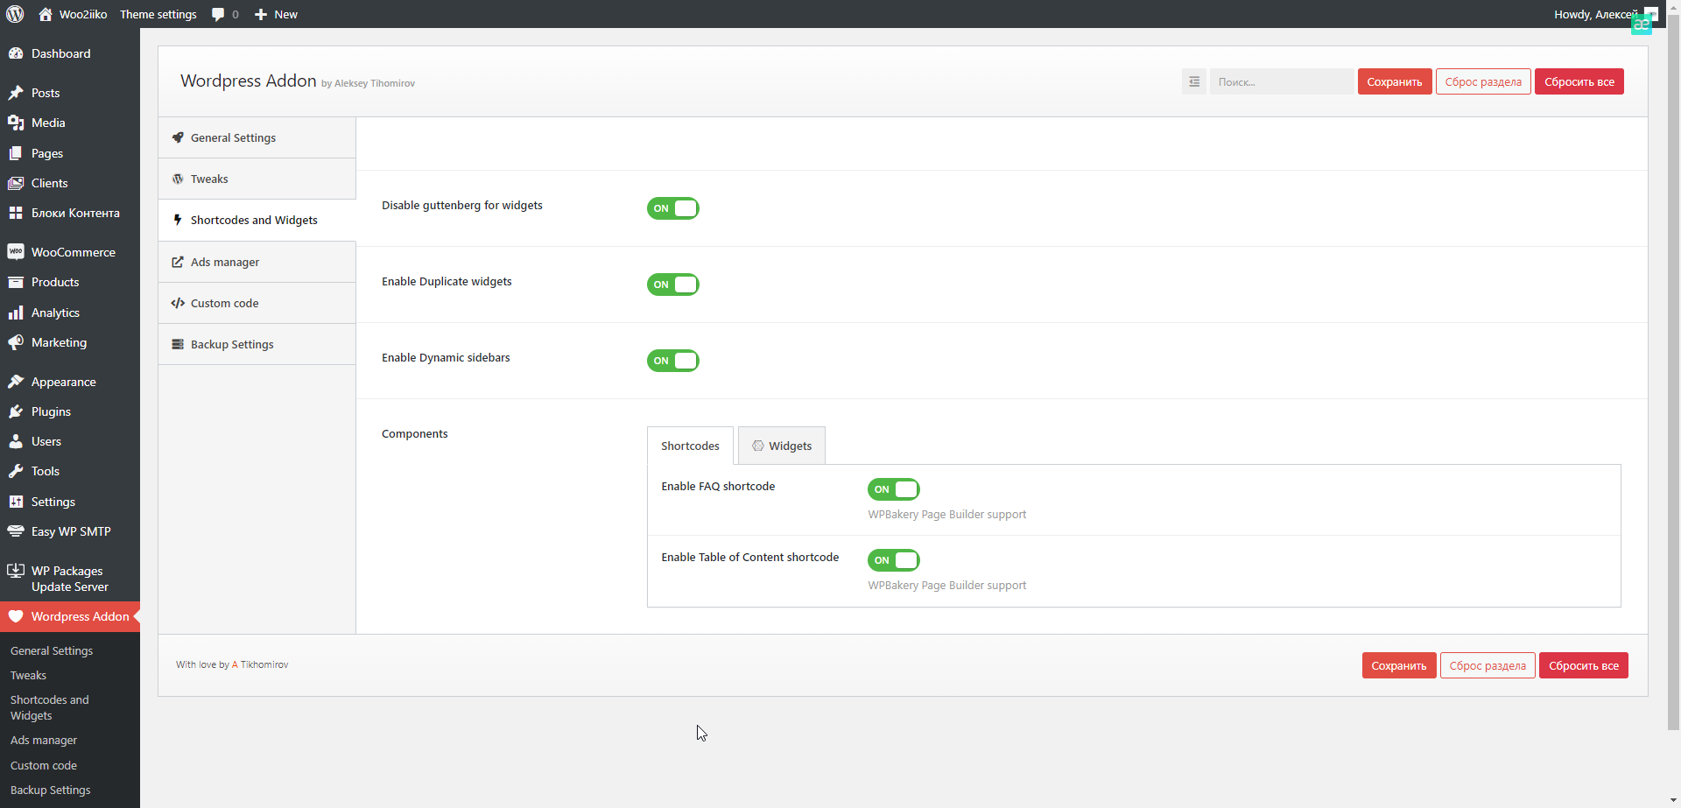Open Backup Settings panel tab

(x=257, y=344)
